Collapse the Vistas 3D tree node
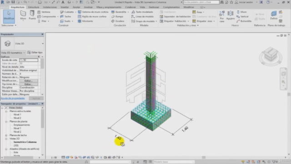 click(6, 138)
